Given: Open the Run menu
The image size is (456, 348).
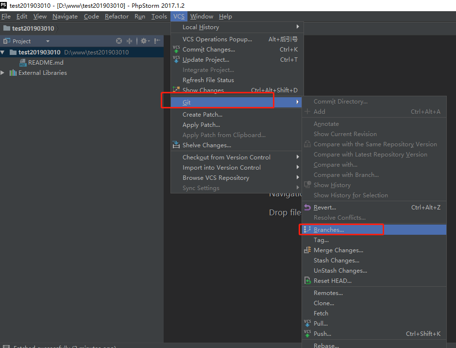Looking at the screenshot, I should tap(140, 17).
